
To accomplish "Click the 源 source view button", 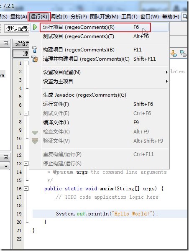I will click(x=21, y=54).
